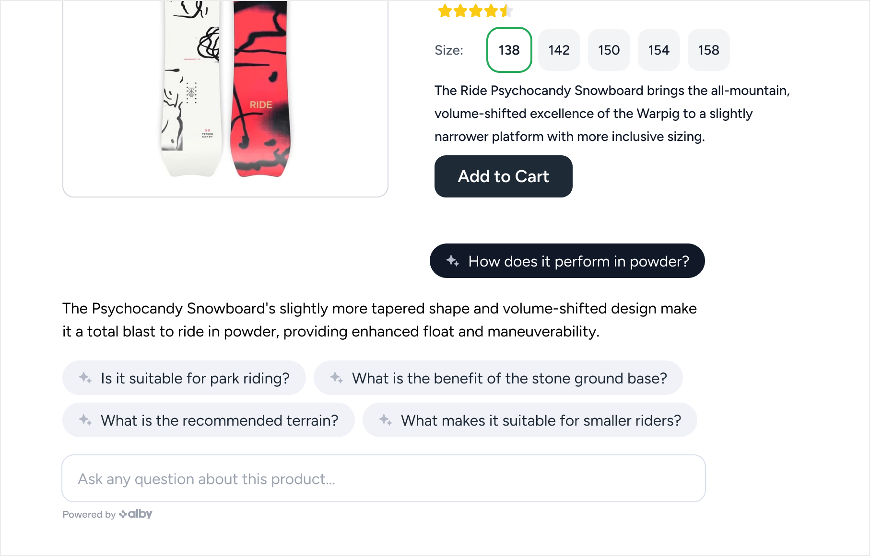
Task: Click the Alby logo icon in the footer
Action: click(x=124, y=514)
